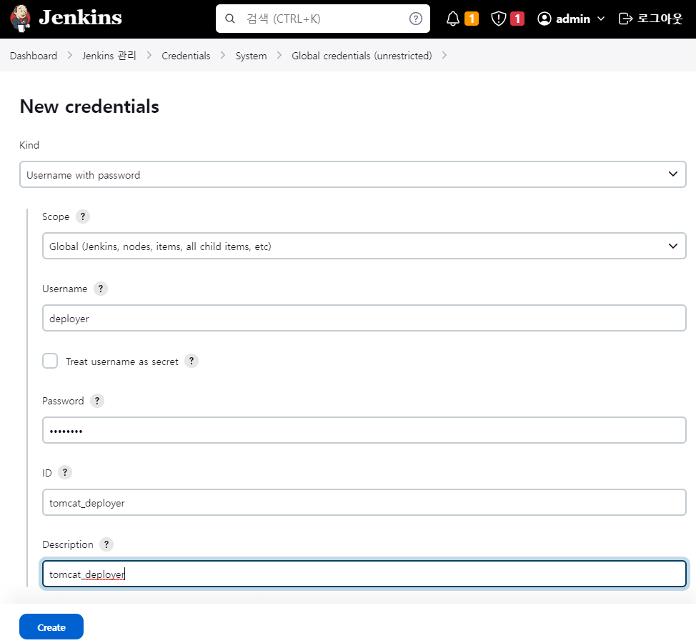The height and width of the screenshot is (643, 696).
Task: Click the search magnifier icon
Action: tap(230, 19)
